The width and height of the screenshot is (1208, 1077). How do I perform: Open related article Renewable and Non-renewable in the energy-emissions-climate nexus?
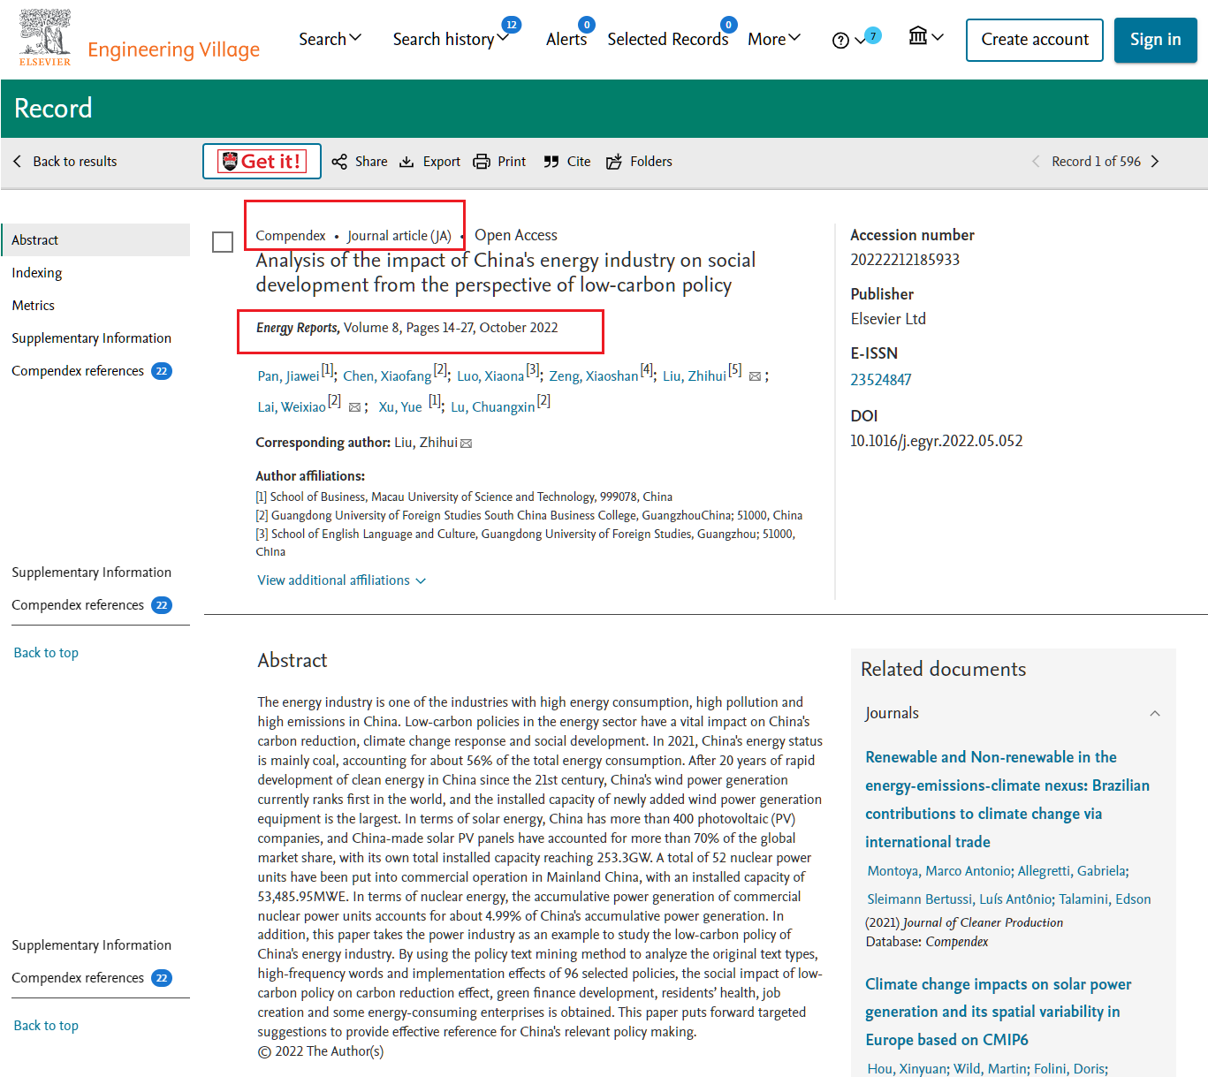(1007, 800)
